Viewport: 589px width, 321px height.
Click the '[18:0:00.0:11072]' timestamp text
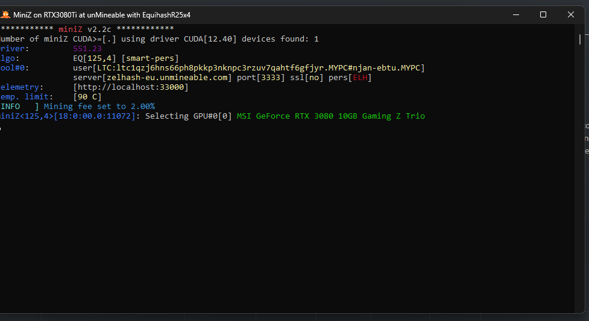click(95, 116)
